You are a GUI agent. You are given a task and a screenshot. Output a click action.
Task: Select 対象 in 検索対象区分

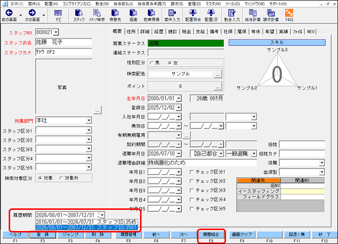point(40,178)
